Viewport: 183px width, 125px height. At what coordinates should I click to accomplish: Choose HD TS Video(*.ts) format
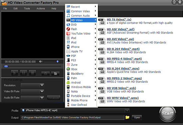(x=119, y=20)
